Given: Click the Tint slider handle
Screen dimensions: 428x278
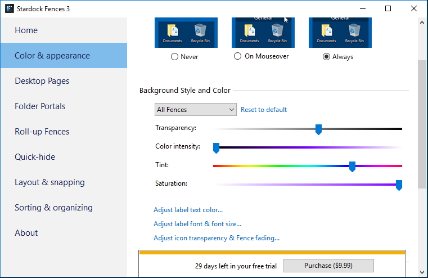Looking at the screenshot, I should click(x=352, y=167).
